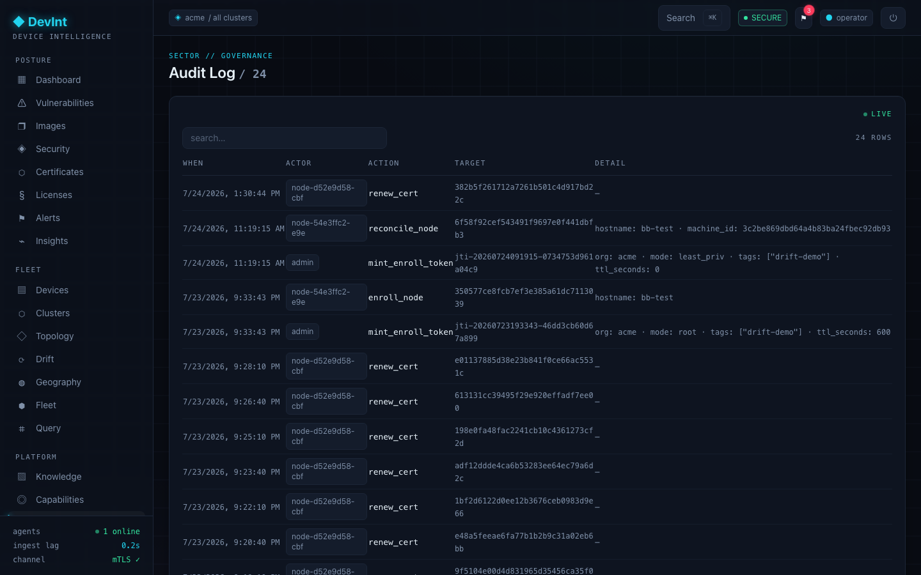Click the Clusters hexagon icon
Screen dimensions: 921x575
click(22, 313)
